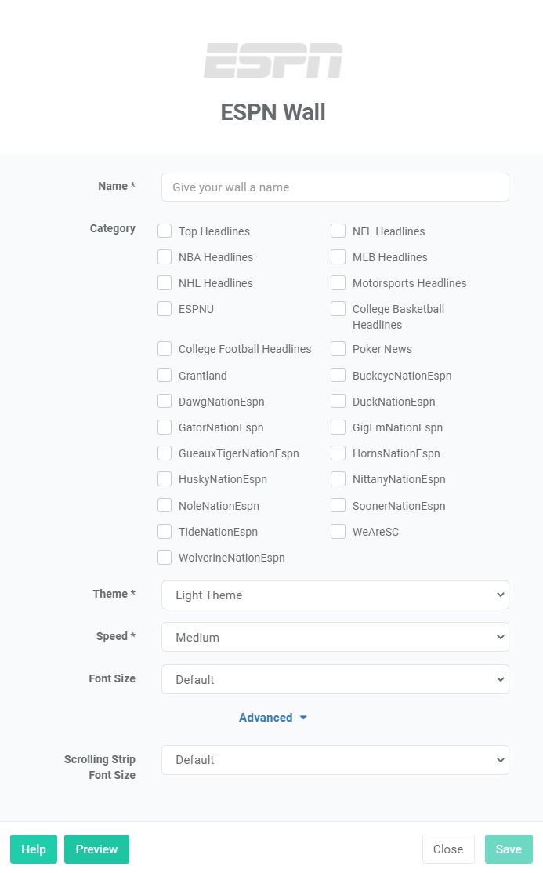Open the Help button
The height and width of the screenshot is (873, 543).
pos(34,849)
